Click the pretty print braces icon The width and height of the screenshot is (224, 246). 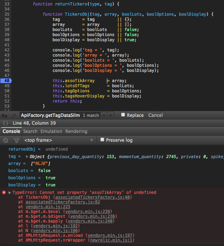5,123
